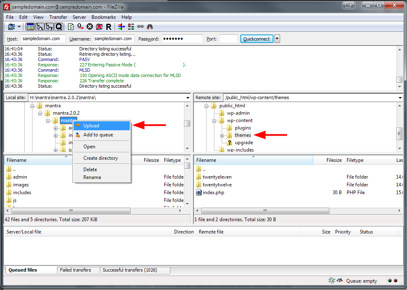Collapse the mantra.2.0.2 folder in local tree
407x290 pixels.
(x=40, y=113)
